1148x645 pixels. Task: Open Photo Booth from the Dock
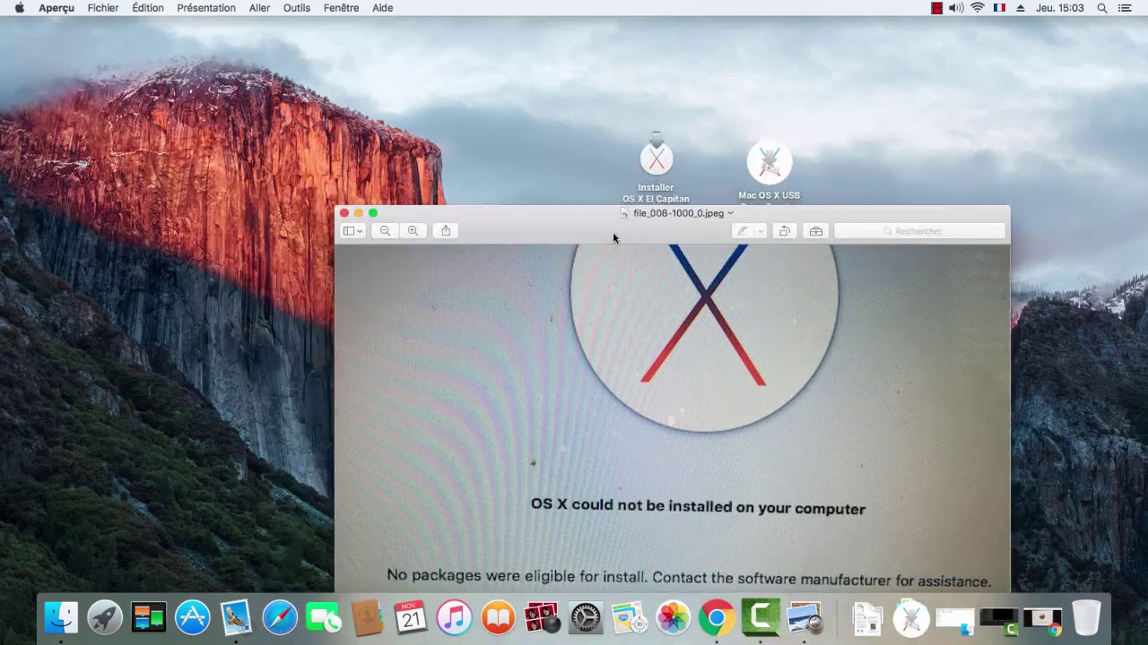[x=542, y=617]
